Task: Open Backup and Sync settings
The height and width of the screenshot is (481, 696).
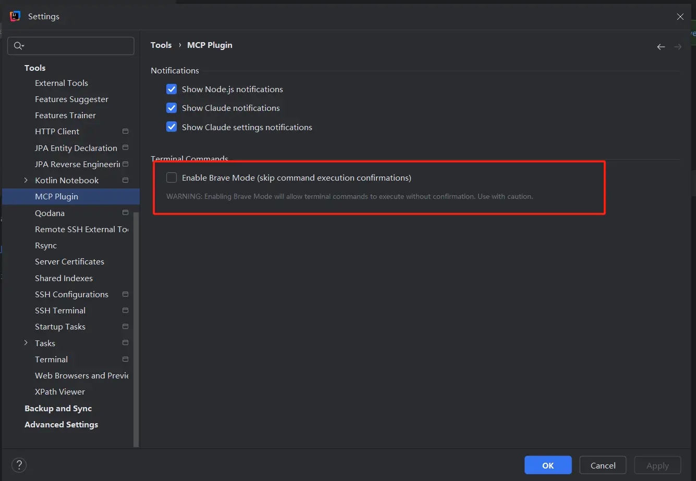Action: 58,408
